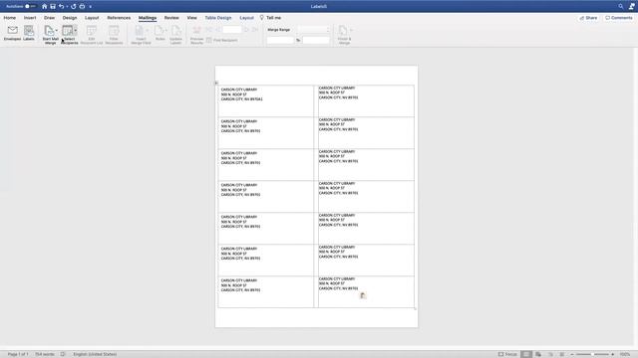Expand Finish & Merge dropdown arrow
Viewport: 638px width, 358px height.
(x=351, y=30)
